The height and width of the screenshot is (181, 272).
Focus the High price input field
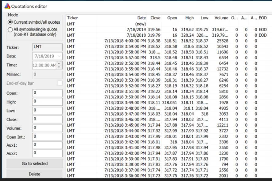[47, 102]
